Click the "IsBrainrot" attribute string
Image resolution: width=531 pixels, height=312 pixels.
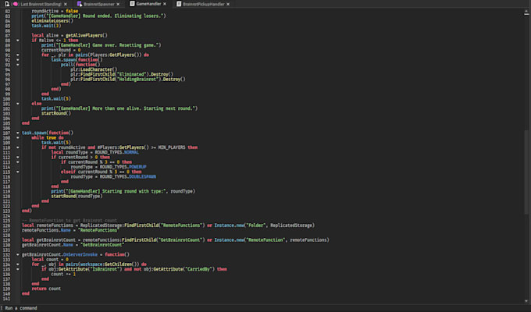click(105, 269)
